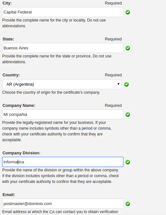The width and height of the screenshot is (166, 215).
Task: Click the "City:" field label
Action: coord(7,3)
